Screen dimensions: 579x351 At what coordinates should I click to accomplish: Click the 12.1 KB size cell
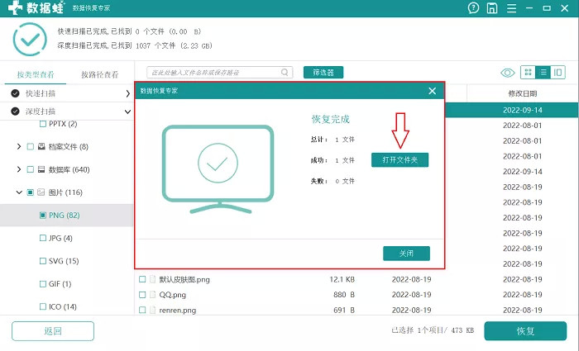click(x=342, y=279)
